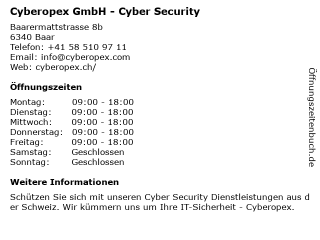Click the Mittwoch day label
320x240 pixels.
pyautogui.click(x=31, y=122)
